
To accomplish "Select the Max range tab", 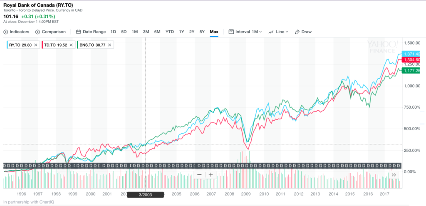I will coord(214,32).
